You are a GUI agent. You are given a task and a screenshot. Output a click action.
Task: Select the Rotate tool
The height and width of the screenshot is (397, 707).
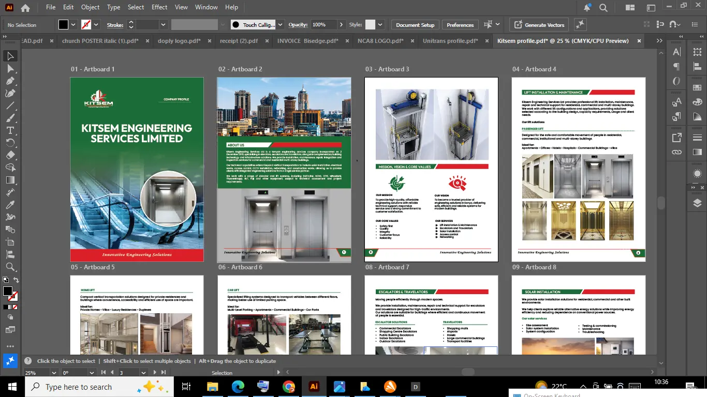[10, 143]
